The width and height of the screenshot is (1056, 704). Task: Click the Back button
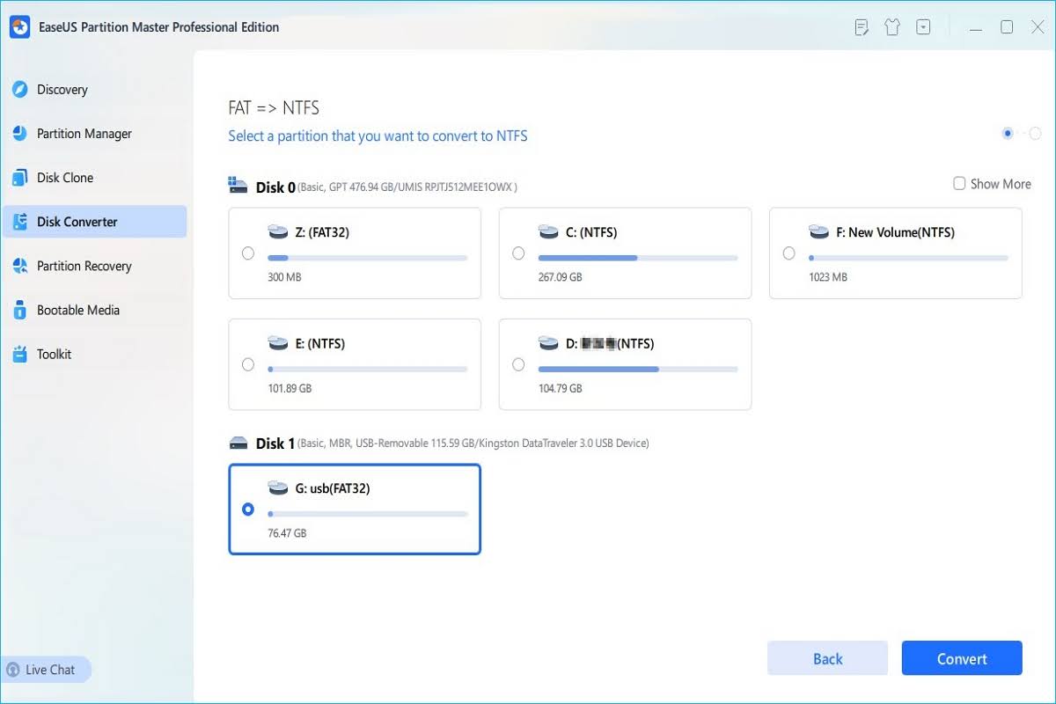coord(828,658)
